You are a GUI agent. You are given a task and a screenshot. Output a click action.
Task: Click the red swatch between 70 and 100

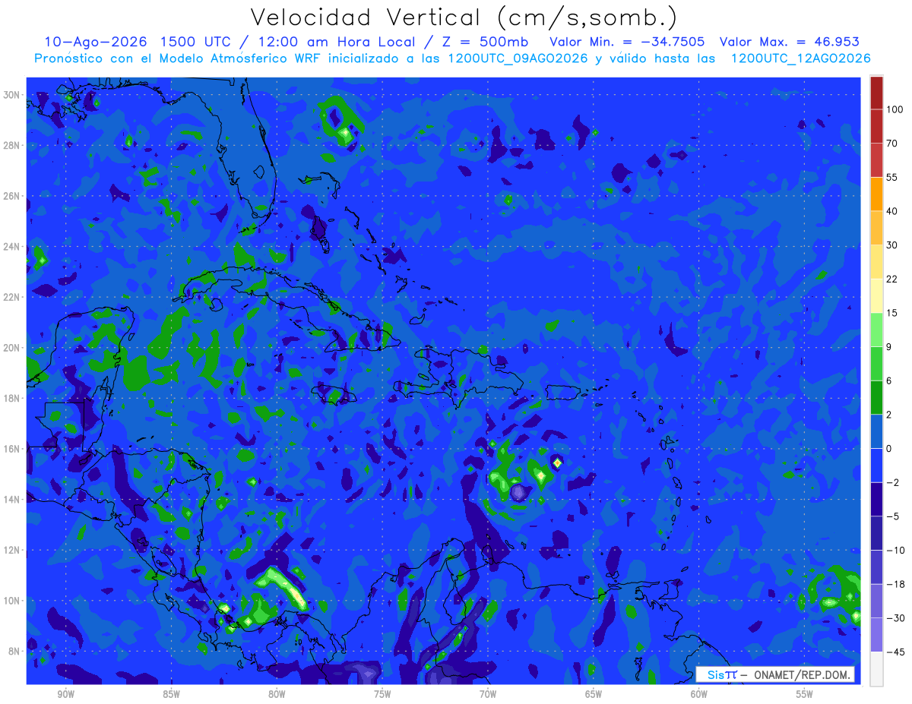(x=876, y=126)
